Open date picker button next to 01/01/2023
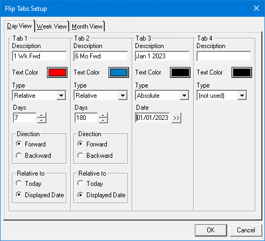 176,118
